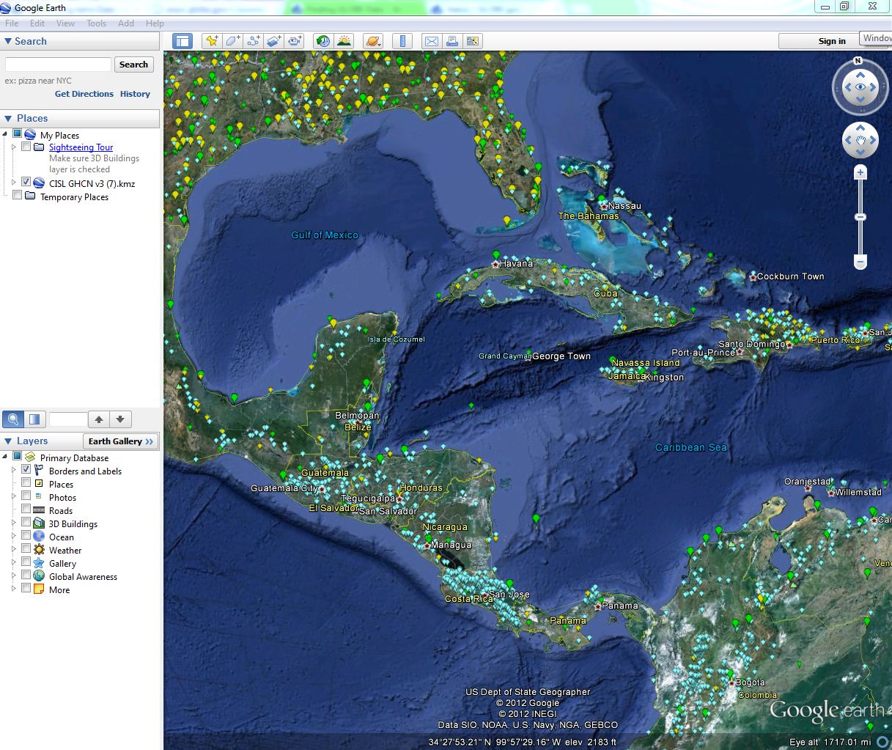The image size is (892, 750).
Task: Expand the Borders and Labels layer
Action: click(14, 471)
